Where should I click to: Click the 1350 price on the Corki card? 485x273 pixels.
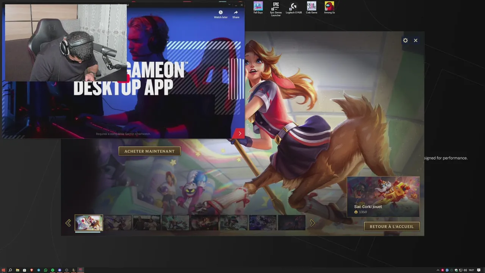click(363, 212)
